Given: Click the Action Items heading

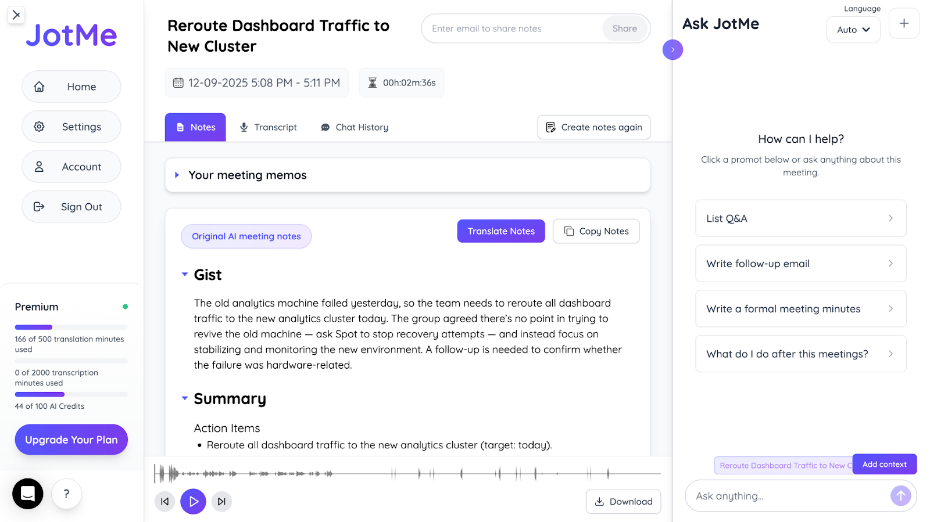Looking at the screenshot, I should 227,428.
